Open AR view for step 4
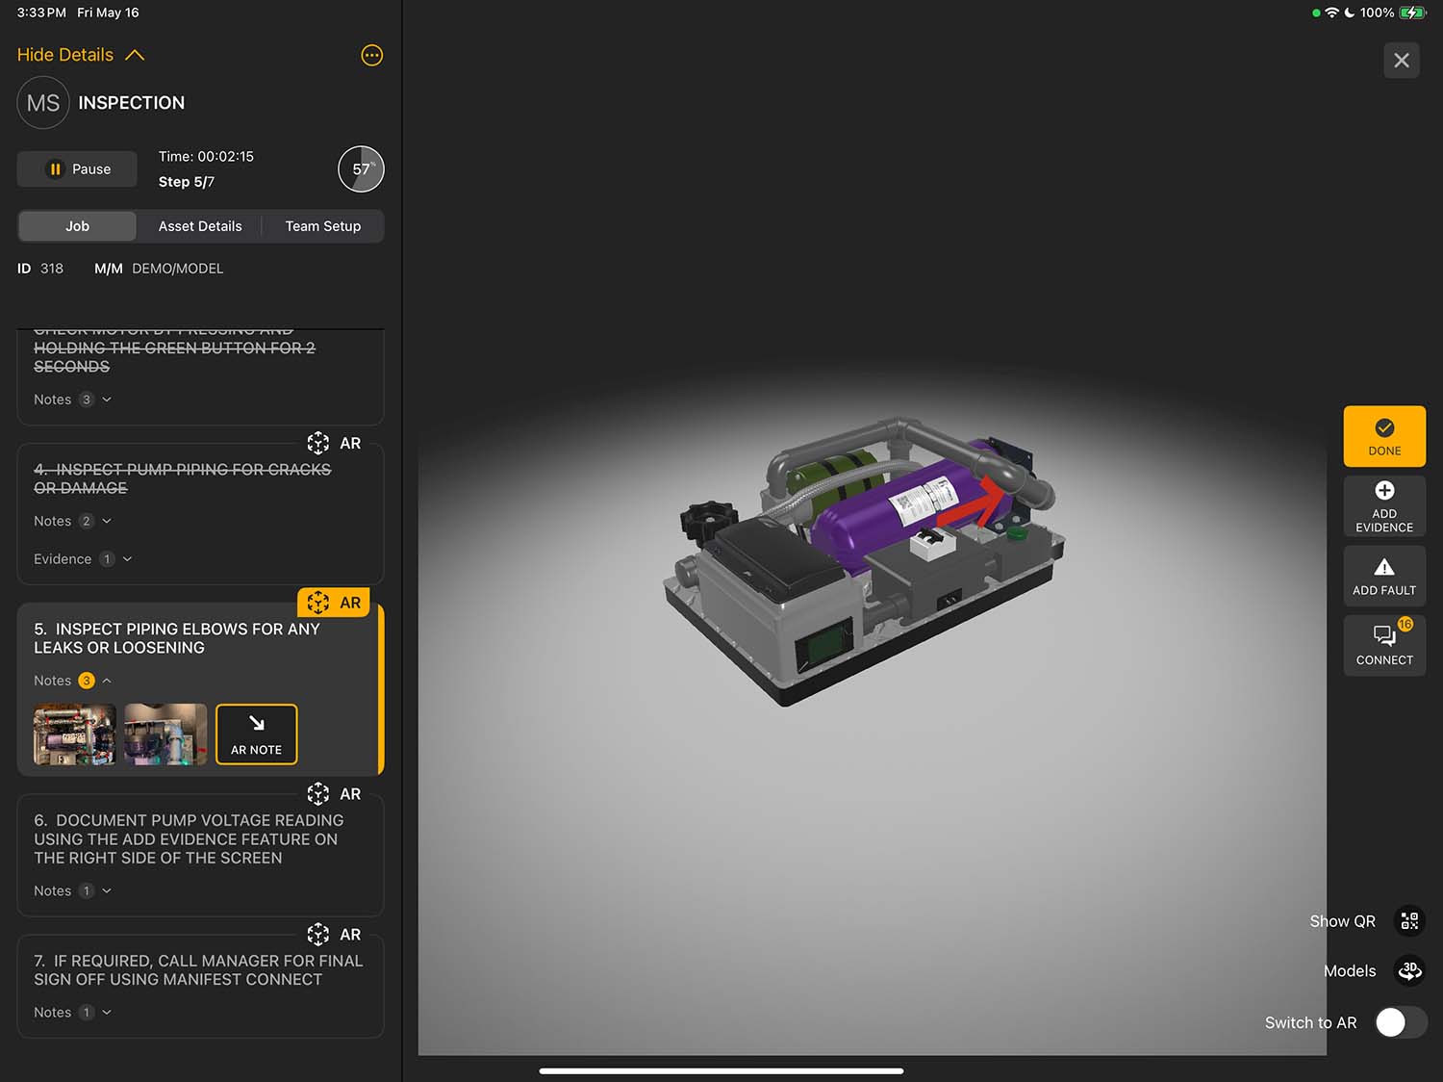Screen dimensions: 1443x1082 tap(334, 443)
